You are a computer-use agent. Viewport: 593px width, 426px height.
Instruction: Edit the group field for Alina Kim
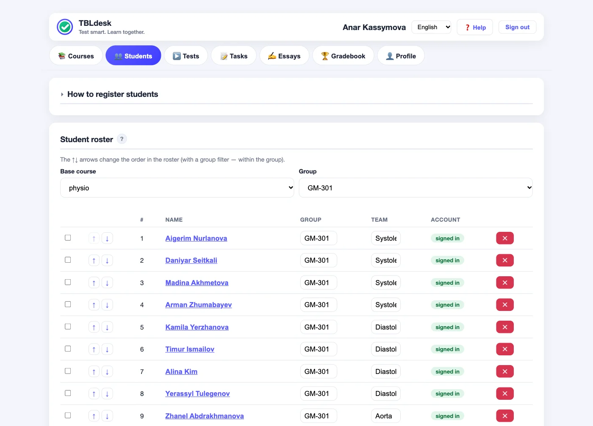pyautogui.click(x=319, y=371)
